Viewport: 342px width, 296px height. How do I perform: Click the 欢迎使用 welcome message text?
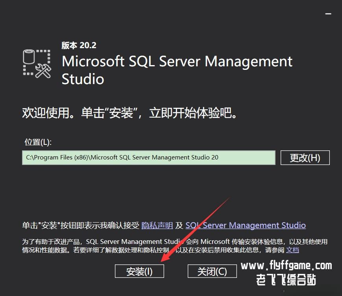[129, 113]
